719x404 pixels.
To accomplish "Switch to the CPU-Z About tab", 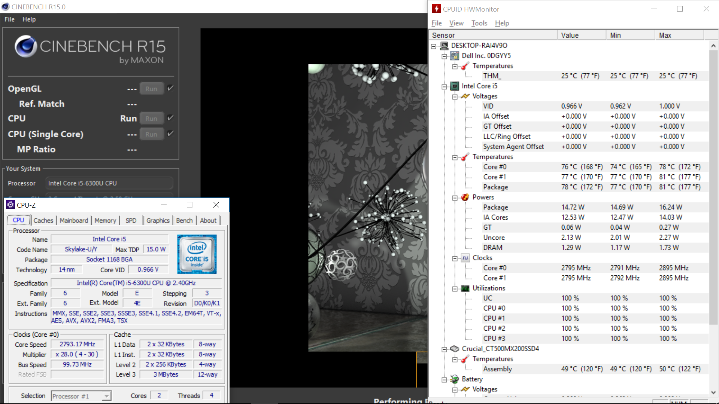I will [208, 220].
